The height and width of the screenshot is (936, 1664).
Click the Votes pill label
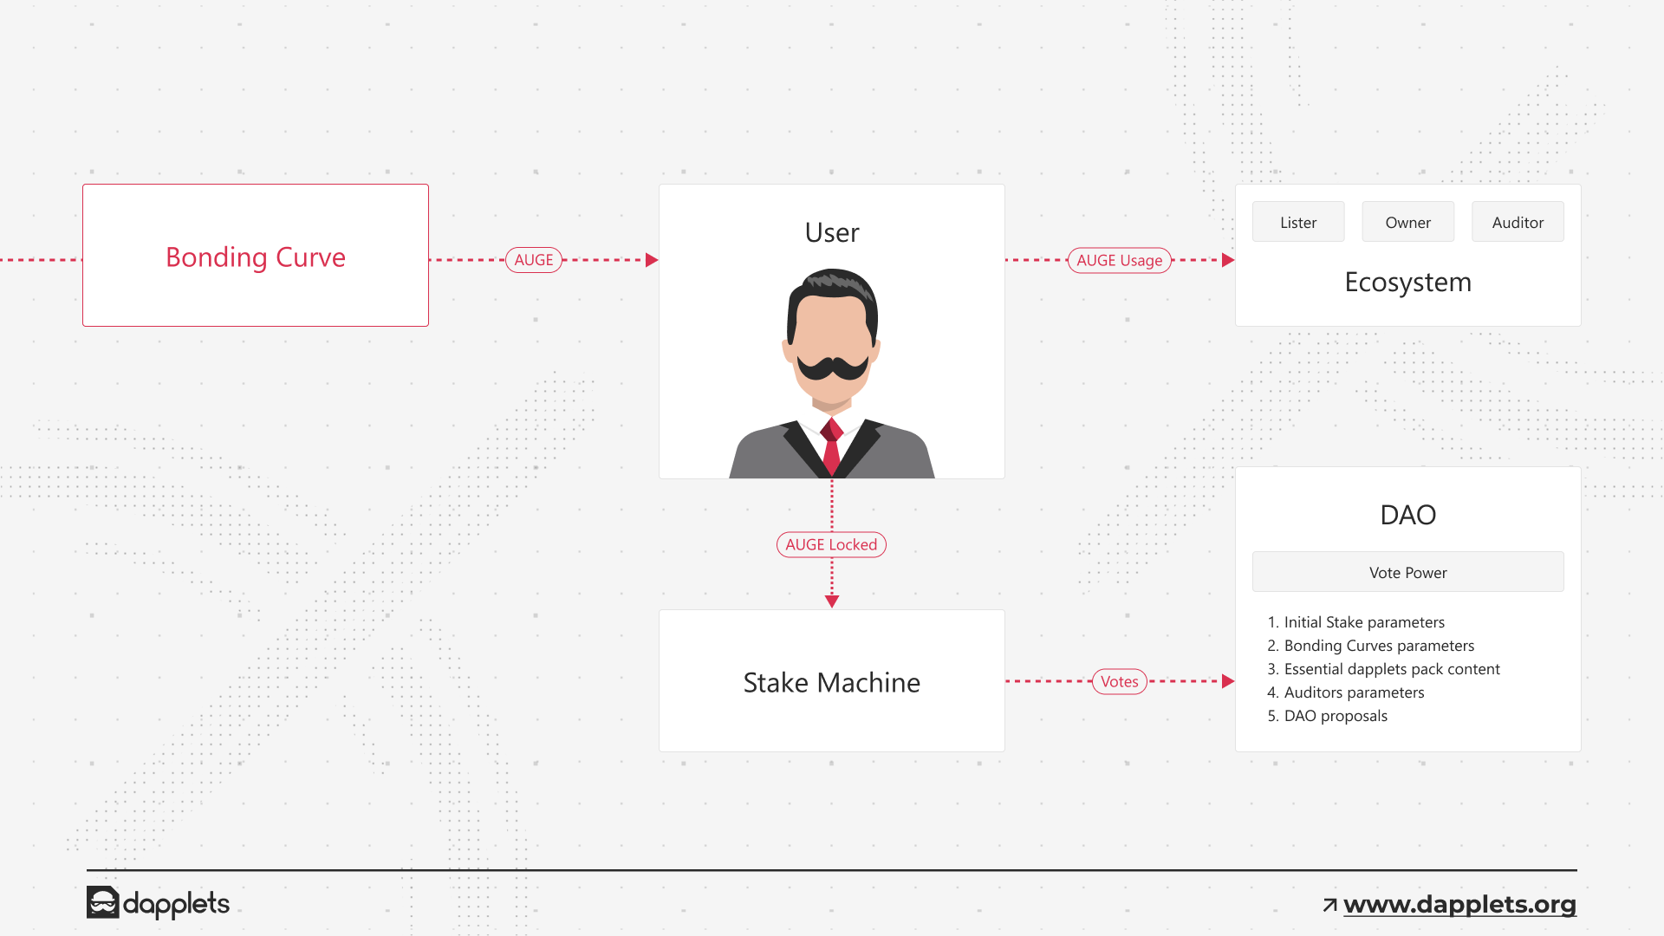(x=1119, y=681)
